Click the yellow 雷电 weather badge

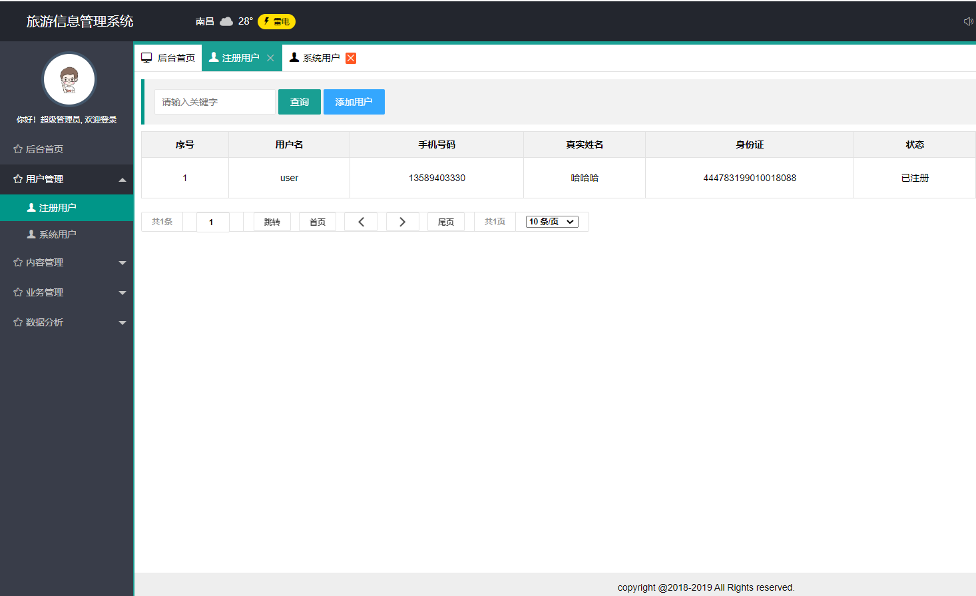coord(276,21)
